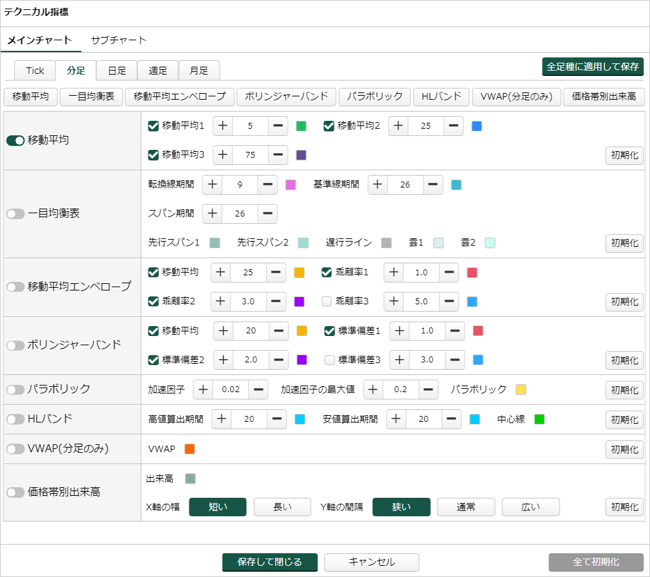Image resolution: width=650 pixels, height=577 pixels.
Task: Increase 移動平均3 period with plus
Action: 223,154
